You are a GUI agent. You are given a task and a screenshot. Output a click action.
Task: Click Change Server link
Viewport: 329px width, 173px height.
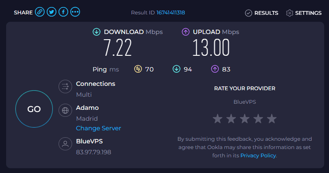pos(98,128)
